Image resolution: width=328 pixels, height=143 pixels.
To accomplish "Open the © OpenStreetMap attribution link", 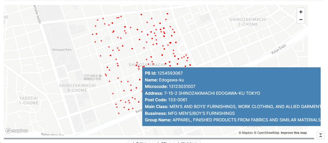I will point(266,133).
